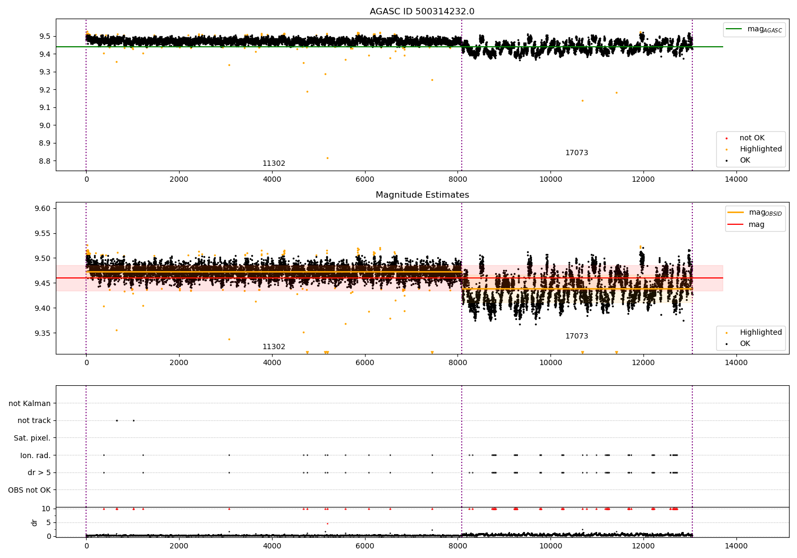This screenshot has height=558, width=797.
Task: Click the "9.5" y-axis tick label
Action: pyautogui.click(x=45, y=36)
